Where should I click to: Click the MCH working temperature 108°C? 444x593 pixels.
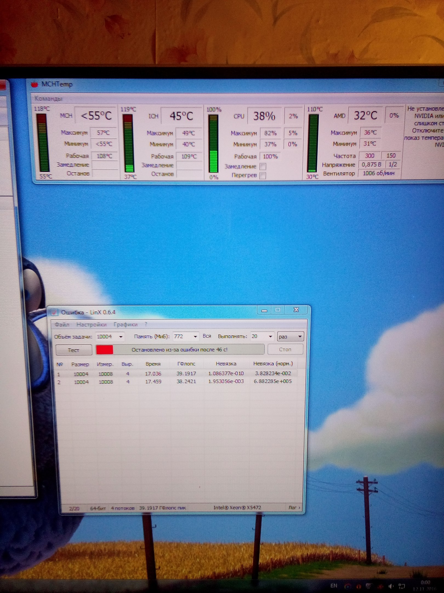[104, 156]
